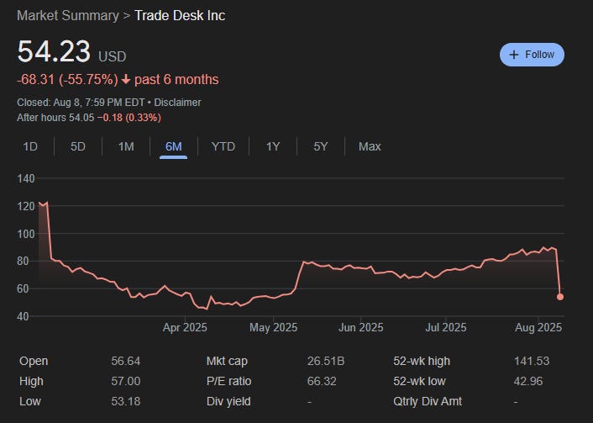Click the Mkt cap value 26.51B
Screen dimensions: 593x423
point(326,361)
